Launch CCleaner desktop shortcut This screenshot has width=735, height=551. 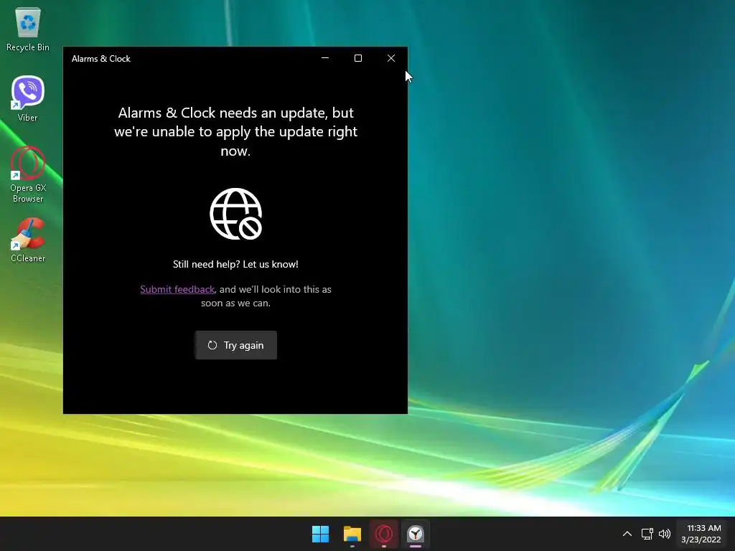tap(28, 240)
